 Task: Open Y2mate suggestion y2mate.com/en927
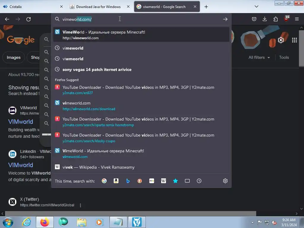click(141, 90)
